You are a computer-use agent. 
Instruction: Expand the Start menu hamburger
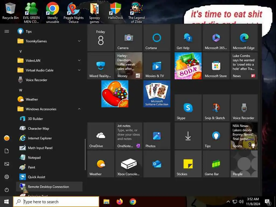(x=7, y=31)
